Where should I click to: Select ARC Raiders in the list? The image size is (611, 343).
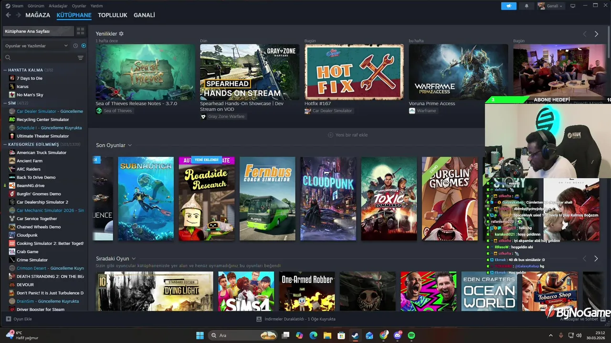tap(29, 169)
